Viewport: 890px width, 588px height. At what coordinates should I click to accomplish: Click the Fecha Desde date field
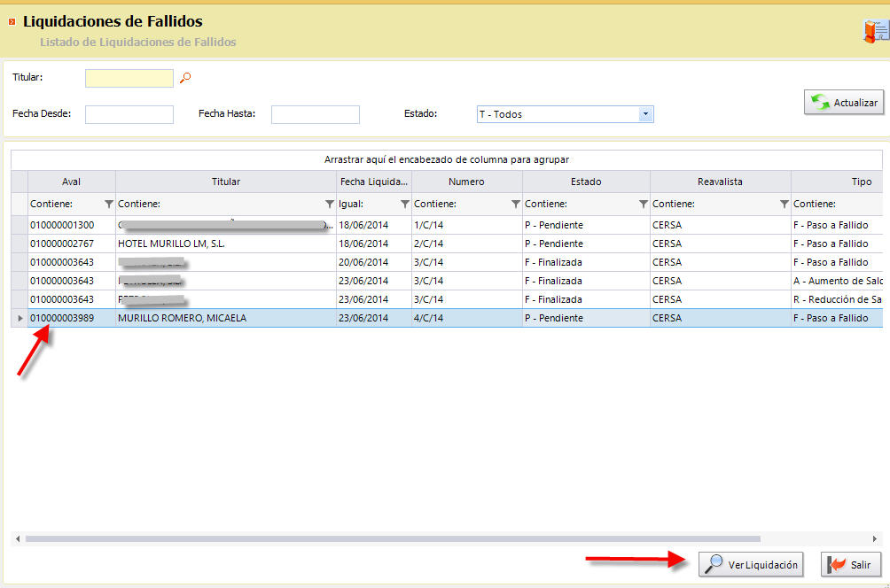tap(129, 114)
